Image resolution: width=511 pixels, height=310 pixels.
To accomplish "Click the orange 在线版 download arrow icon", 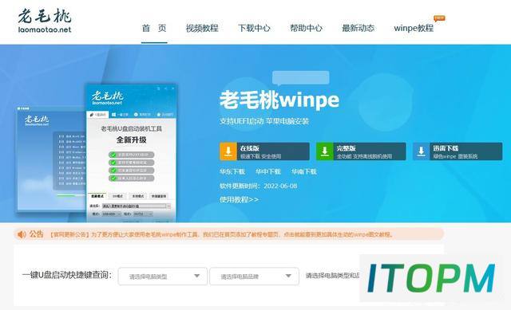I will [228, 151].
